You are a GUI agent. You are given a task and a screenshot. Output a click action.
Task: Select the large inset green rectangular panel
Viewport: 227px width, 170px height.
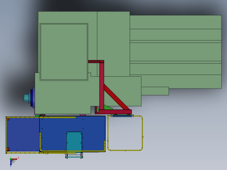64,52
